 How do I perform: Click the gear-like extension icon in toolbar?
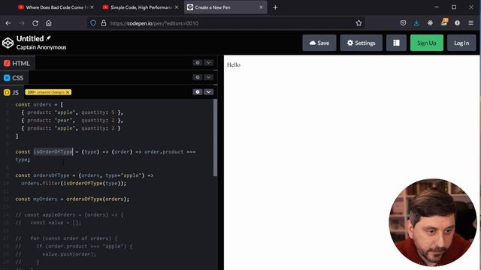coord(430,23)
